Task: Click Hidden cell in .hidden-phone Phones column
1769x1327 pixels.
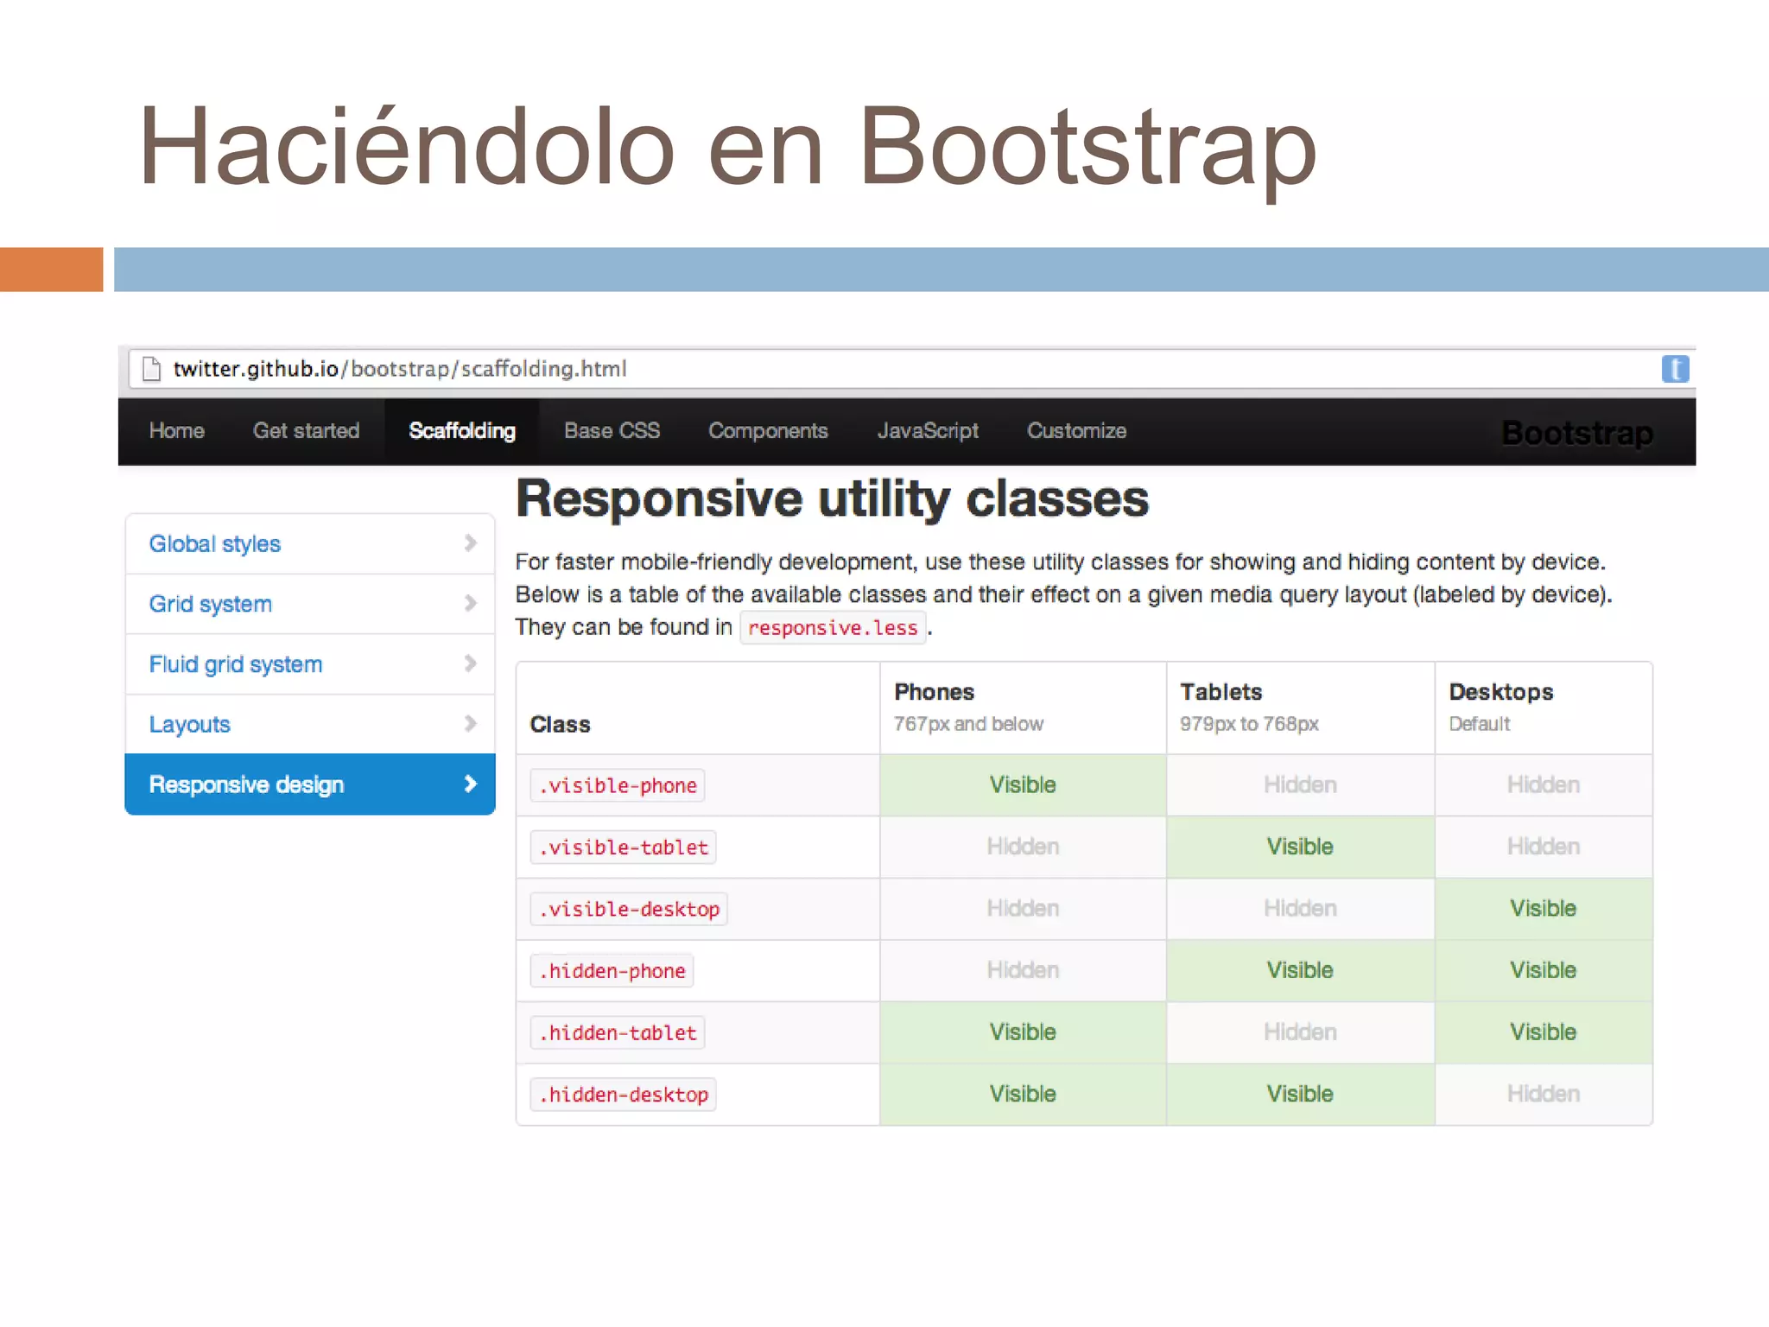Action: (1023, 970)
